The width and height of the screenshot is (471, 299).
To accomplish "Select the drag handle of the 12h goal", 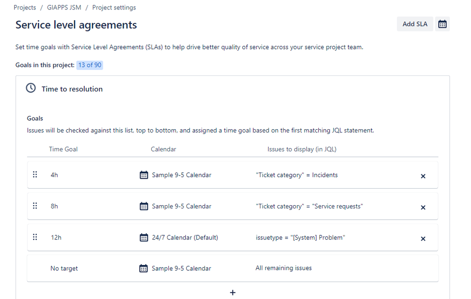I will tap(35, 237).
